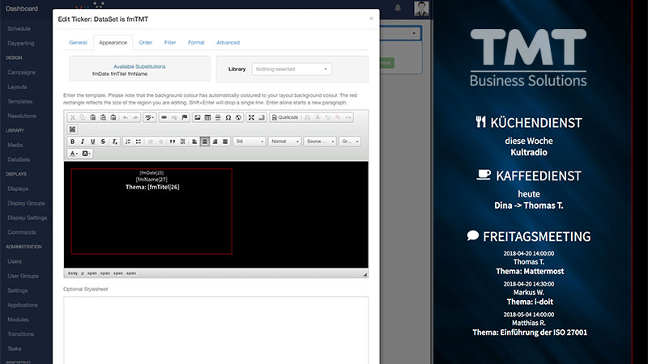
Task: Click inside the black template editor area
Action: point(215,214)
